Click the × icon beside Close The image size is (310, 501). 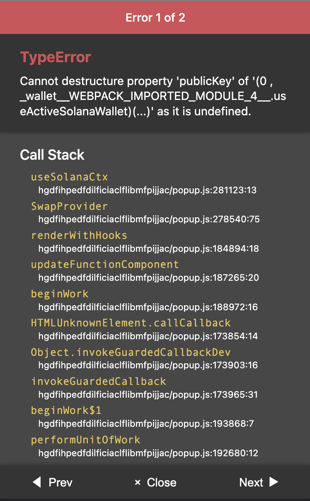coord(138,482)
